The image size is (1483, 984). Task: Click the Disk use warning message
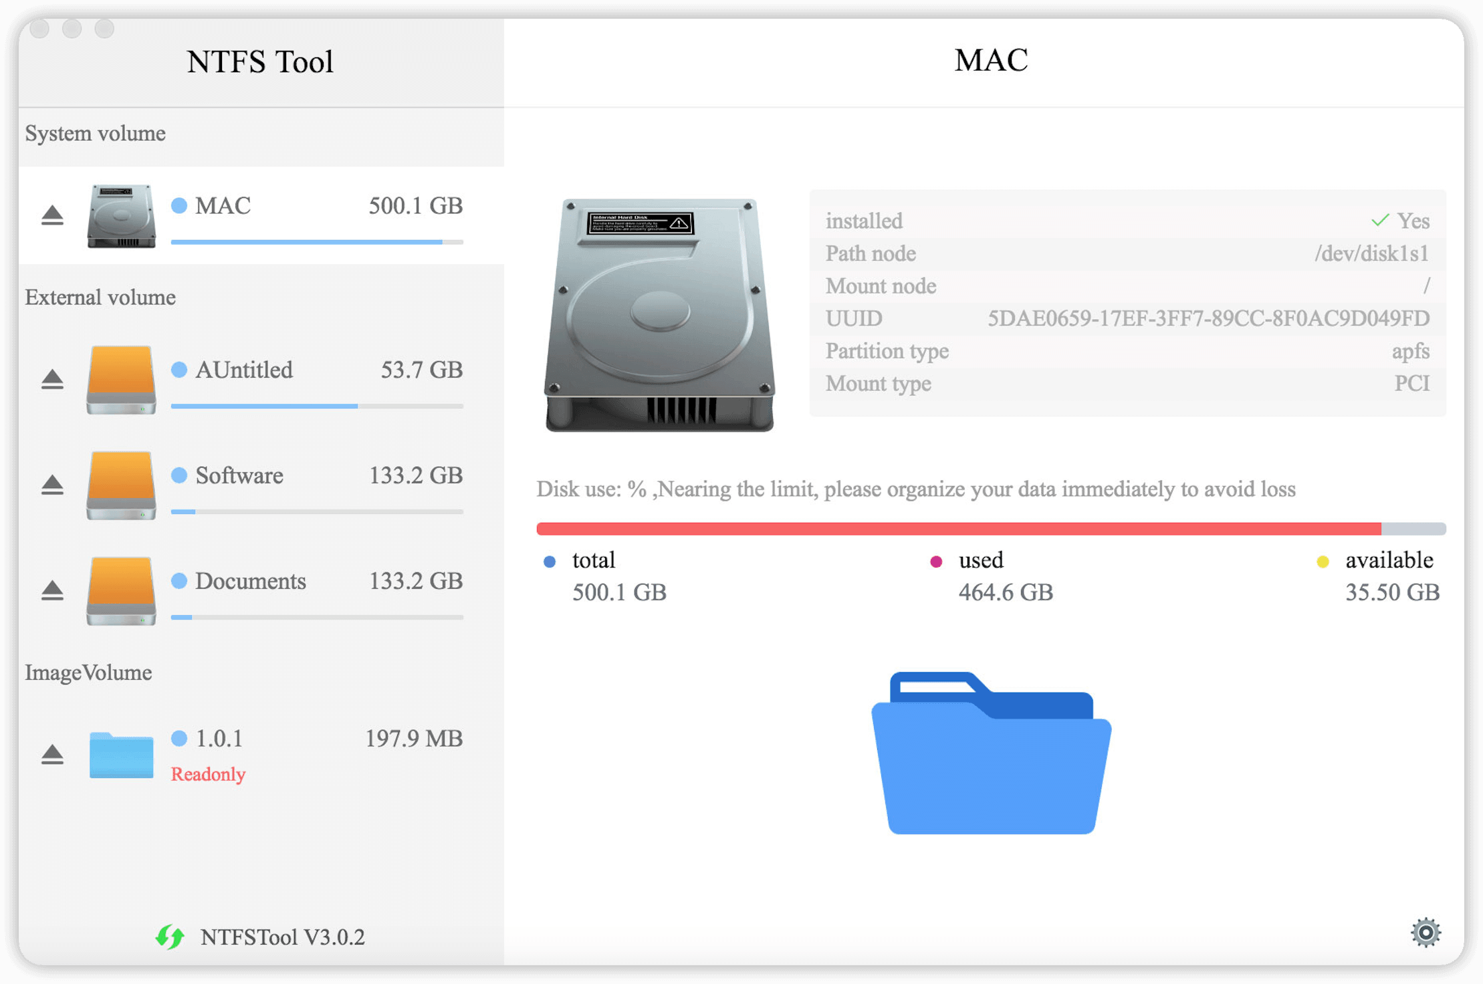(x=916, y=489)
